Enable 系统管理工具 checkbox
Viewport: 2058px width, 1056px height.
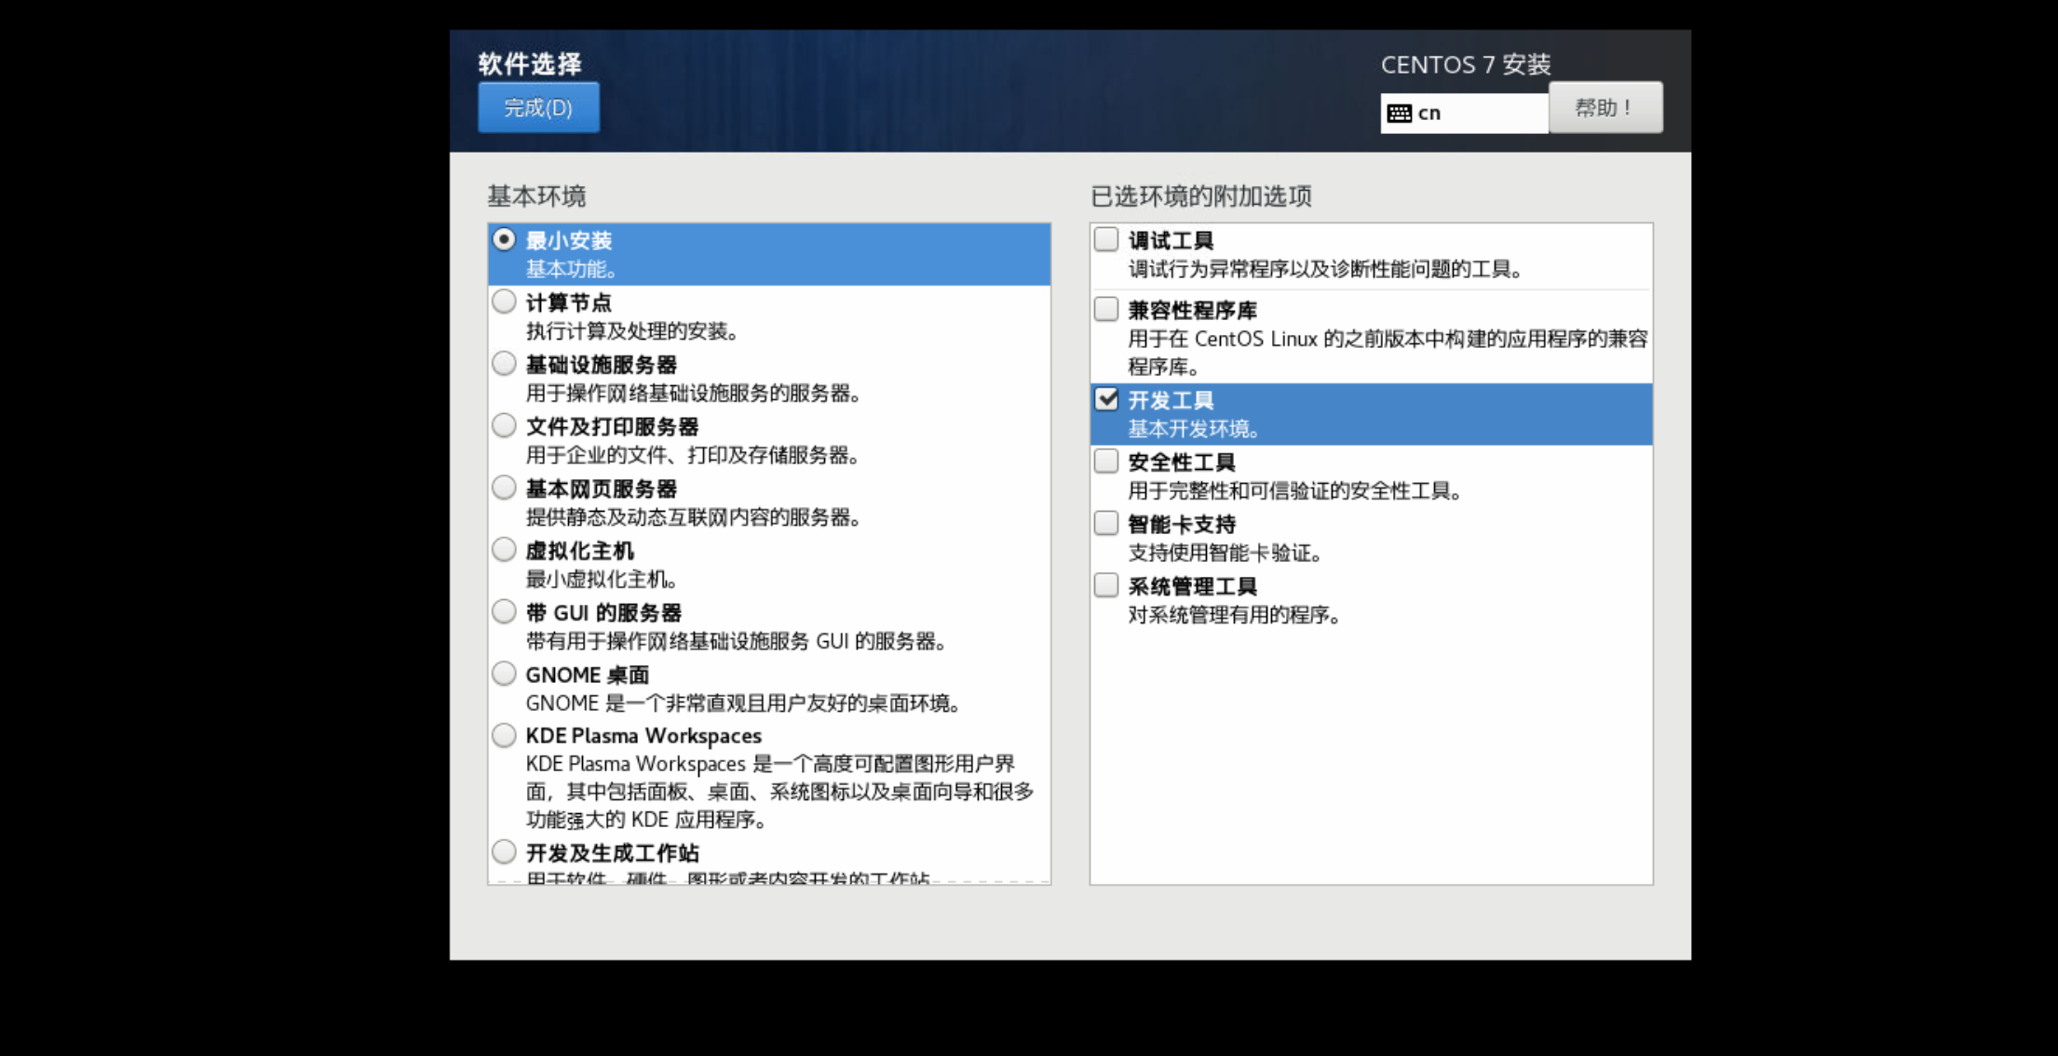(1106, 585)
